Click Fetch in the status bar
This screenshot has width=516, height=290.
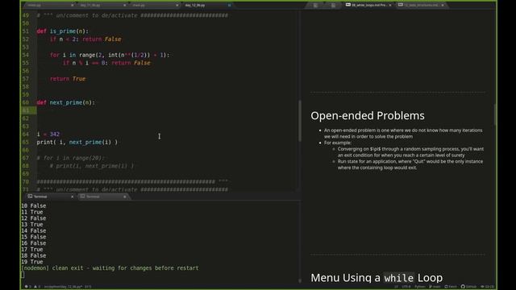point(451,287)
